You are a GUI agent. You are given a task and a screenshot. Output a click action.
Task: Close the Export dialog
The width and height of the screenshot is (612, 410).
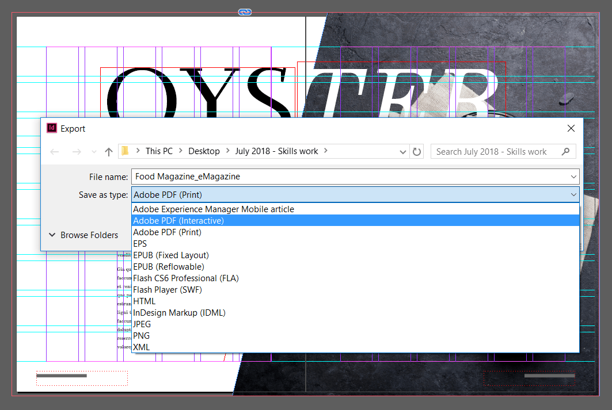(571, 128)
